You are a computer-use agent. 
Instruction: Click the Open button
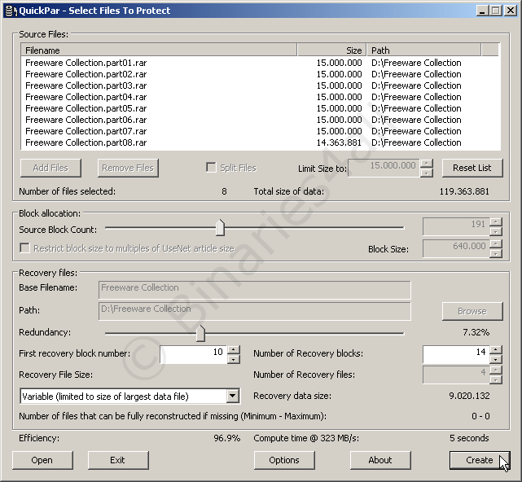(42, 460)
